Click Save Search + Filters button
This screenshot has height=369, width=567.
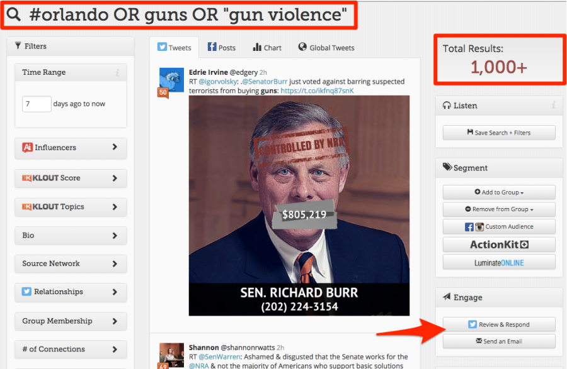(499, 133)
